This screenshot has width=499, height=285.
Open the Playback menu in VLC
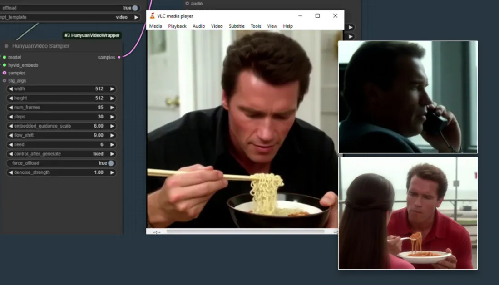tap(177, 26)
